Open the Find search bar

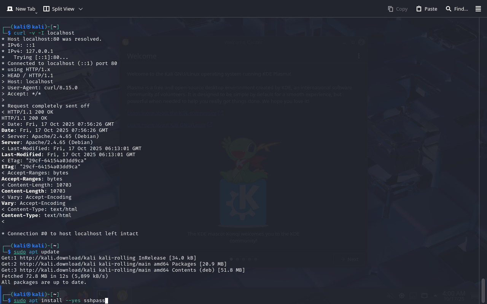coord(457,9)
